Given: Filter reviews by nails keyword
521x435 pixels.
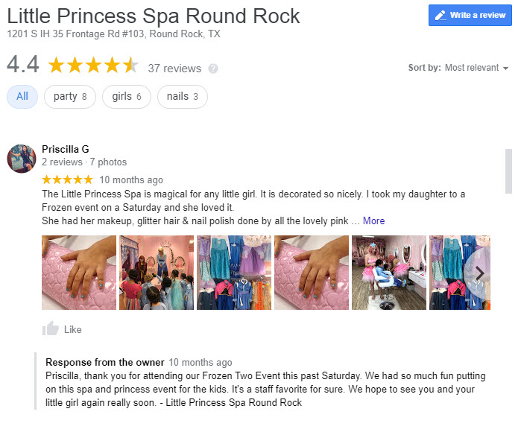Looking at the screenshot, I should click(x=183, y=97).
